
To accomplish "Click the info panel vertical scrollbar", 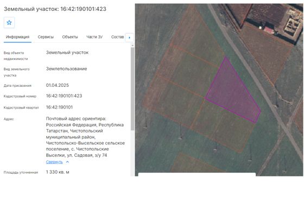I will click(132, 89).
